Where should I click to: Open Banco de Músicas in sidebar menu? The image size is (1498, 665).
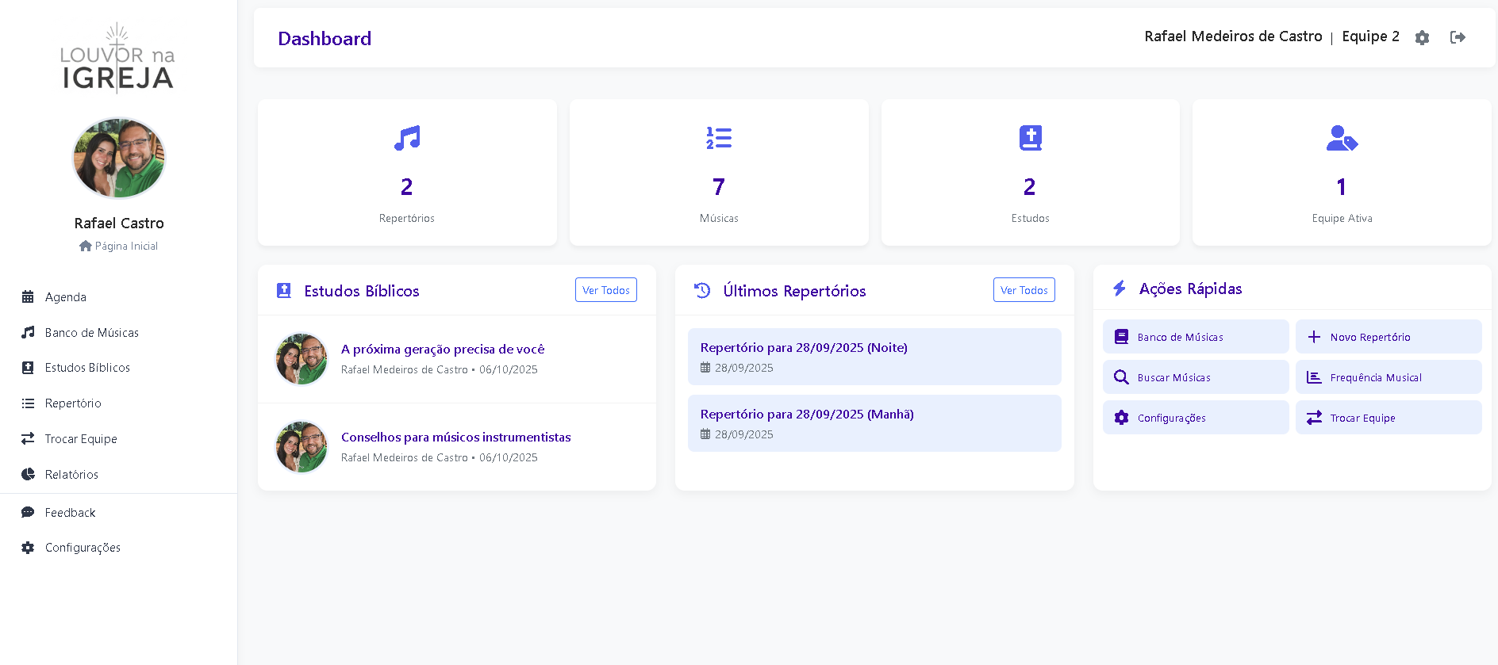92,333
